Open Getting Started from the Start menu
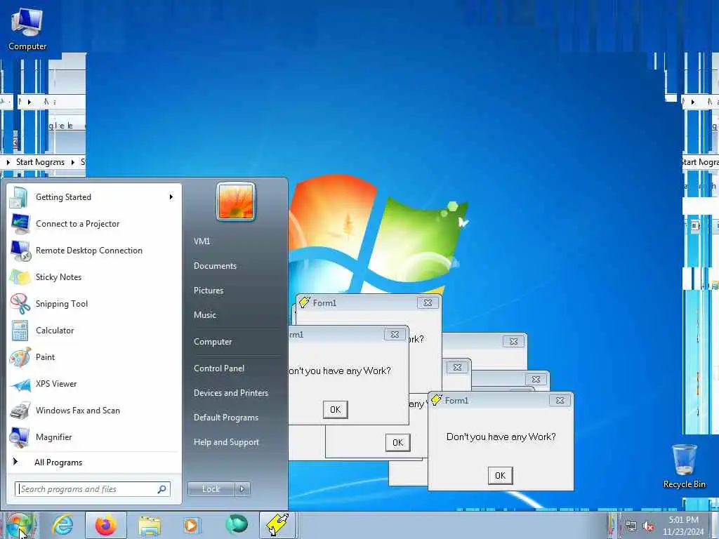 (x=93, y=197)
